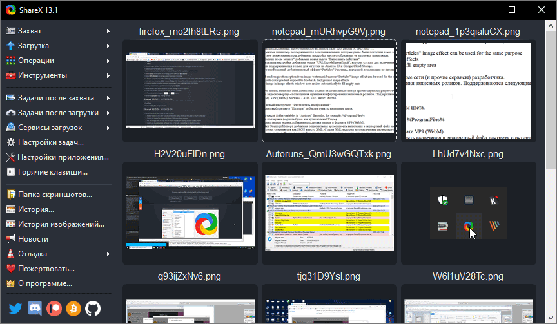557x324 pixels.
Task: Expand the Загрузка submenu arrow
Action: 108,46
